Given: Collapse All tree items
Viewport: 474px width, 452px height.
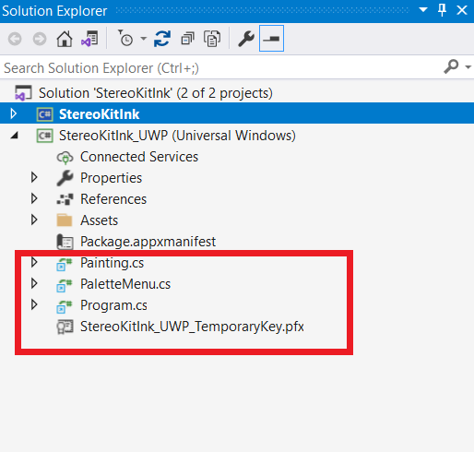Looking at the screenshot, I should tap(187, 39).
